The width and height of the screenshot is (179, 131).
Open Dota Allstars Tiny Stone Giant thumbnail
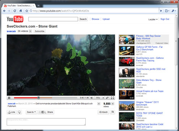tap(127, 84)
